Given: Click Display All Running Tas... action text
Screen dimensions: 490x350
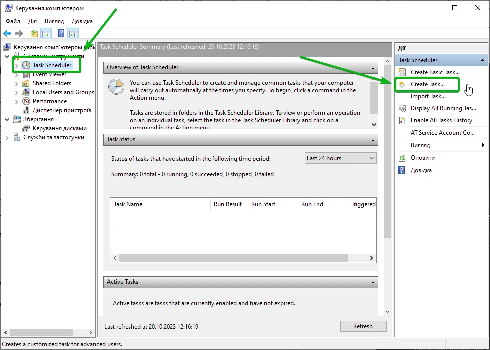Looking at the screenshot, I should (443, 108).
